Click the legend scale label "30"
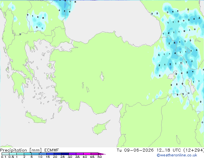204x158 pixels. pos(70,157)
